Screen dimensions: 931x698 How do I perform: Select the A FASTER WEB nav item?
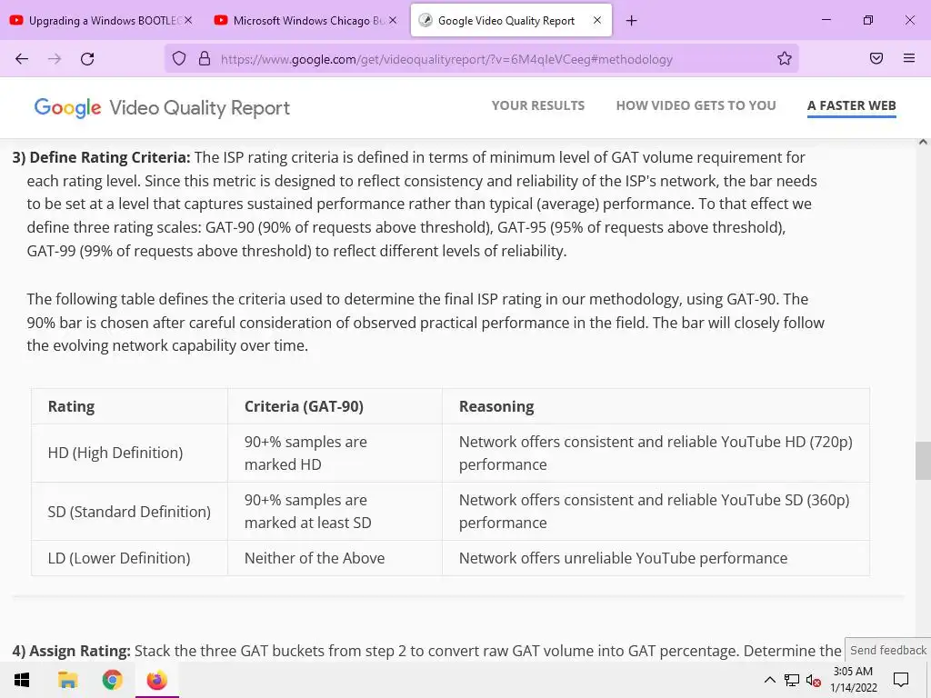coord(851,105)
